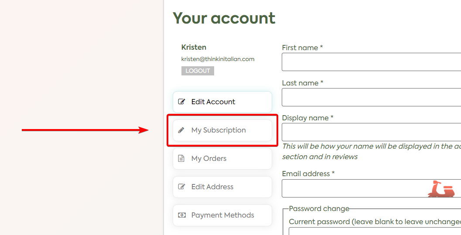Select the Payment Methods menu item

(x=222, y=215)
